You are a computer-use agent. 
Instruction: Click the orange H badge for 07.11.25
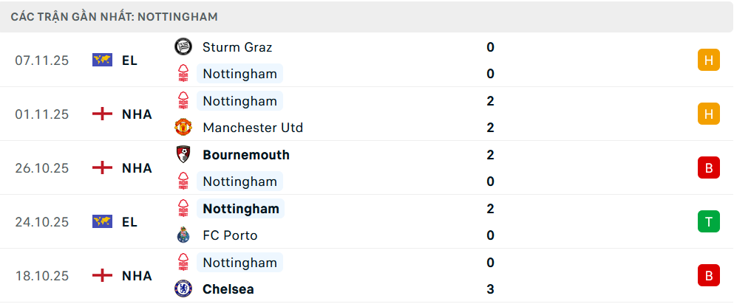pyautogui.click(x=708, y=61)
